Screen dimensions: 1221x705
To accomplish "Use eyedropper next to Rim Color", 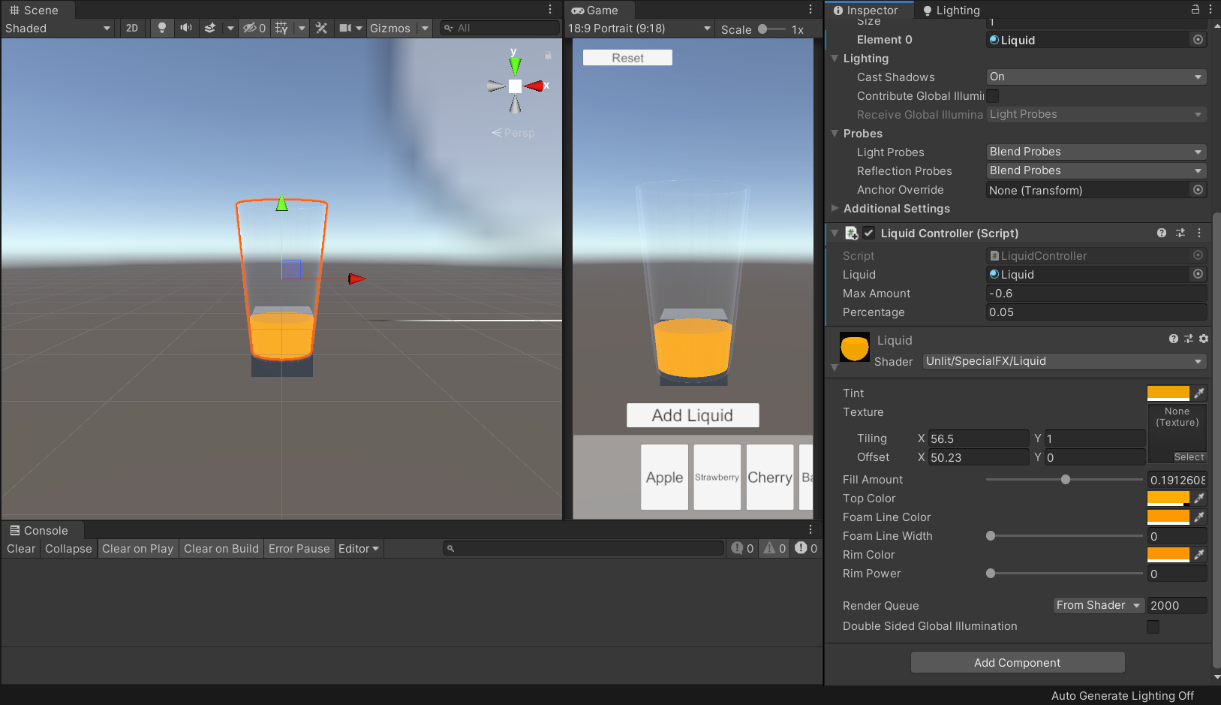I will [x=1199, y=554].
